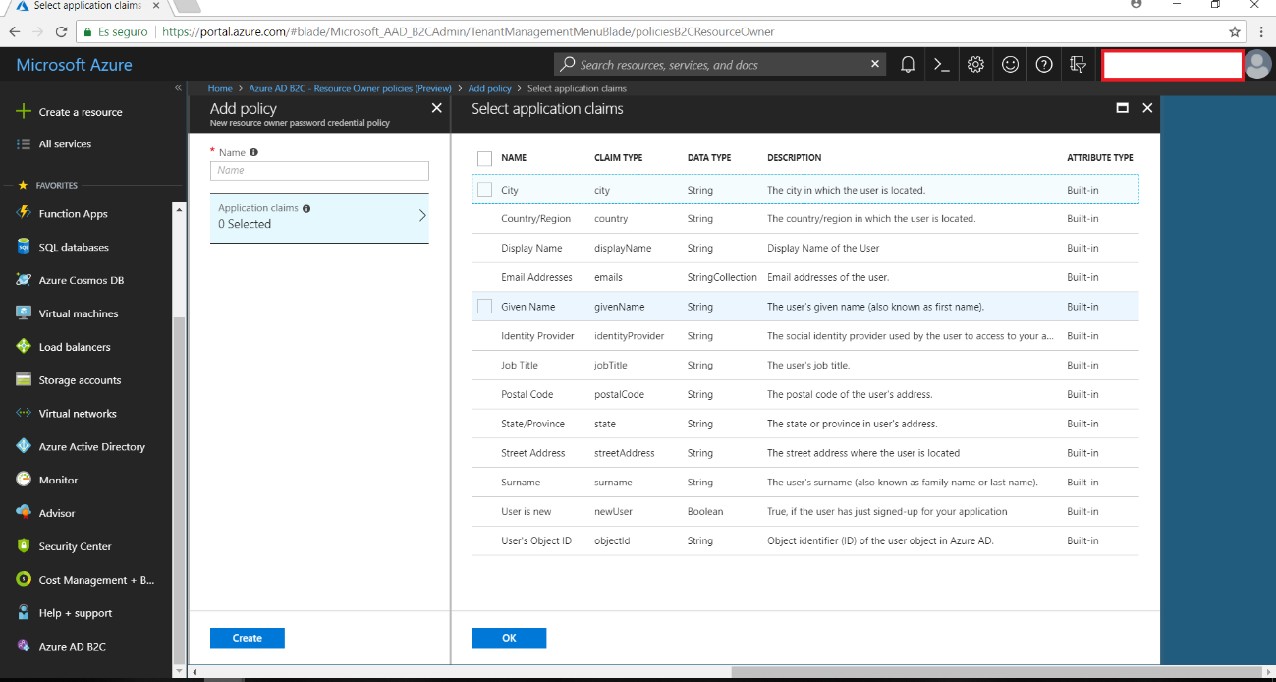
Task: Click the Create policy button
Action: point(247,638)
